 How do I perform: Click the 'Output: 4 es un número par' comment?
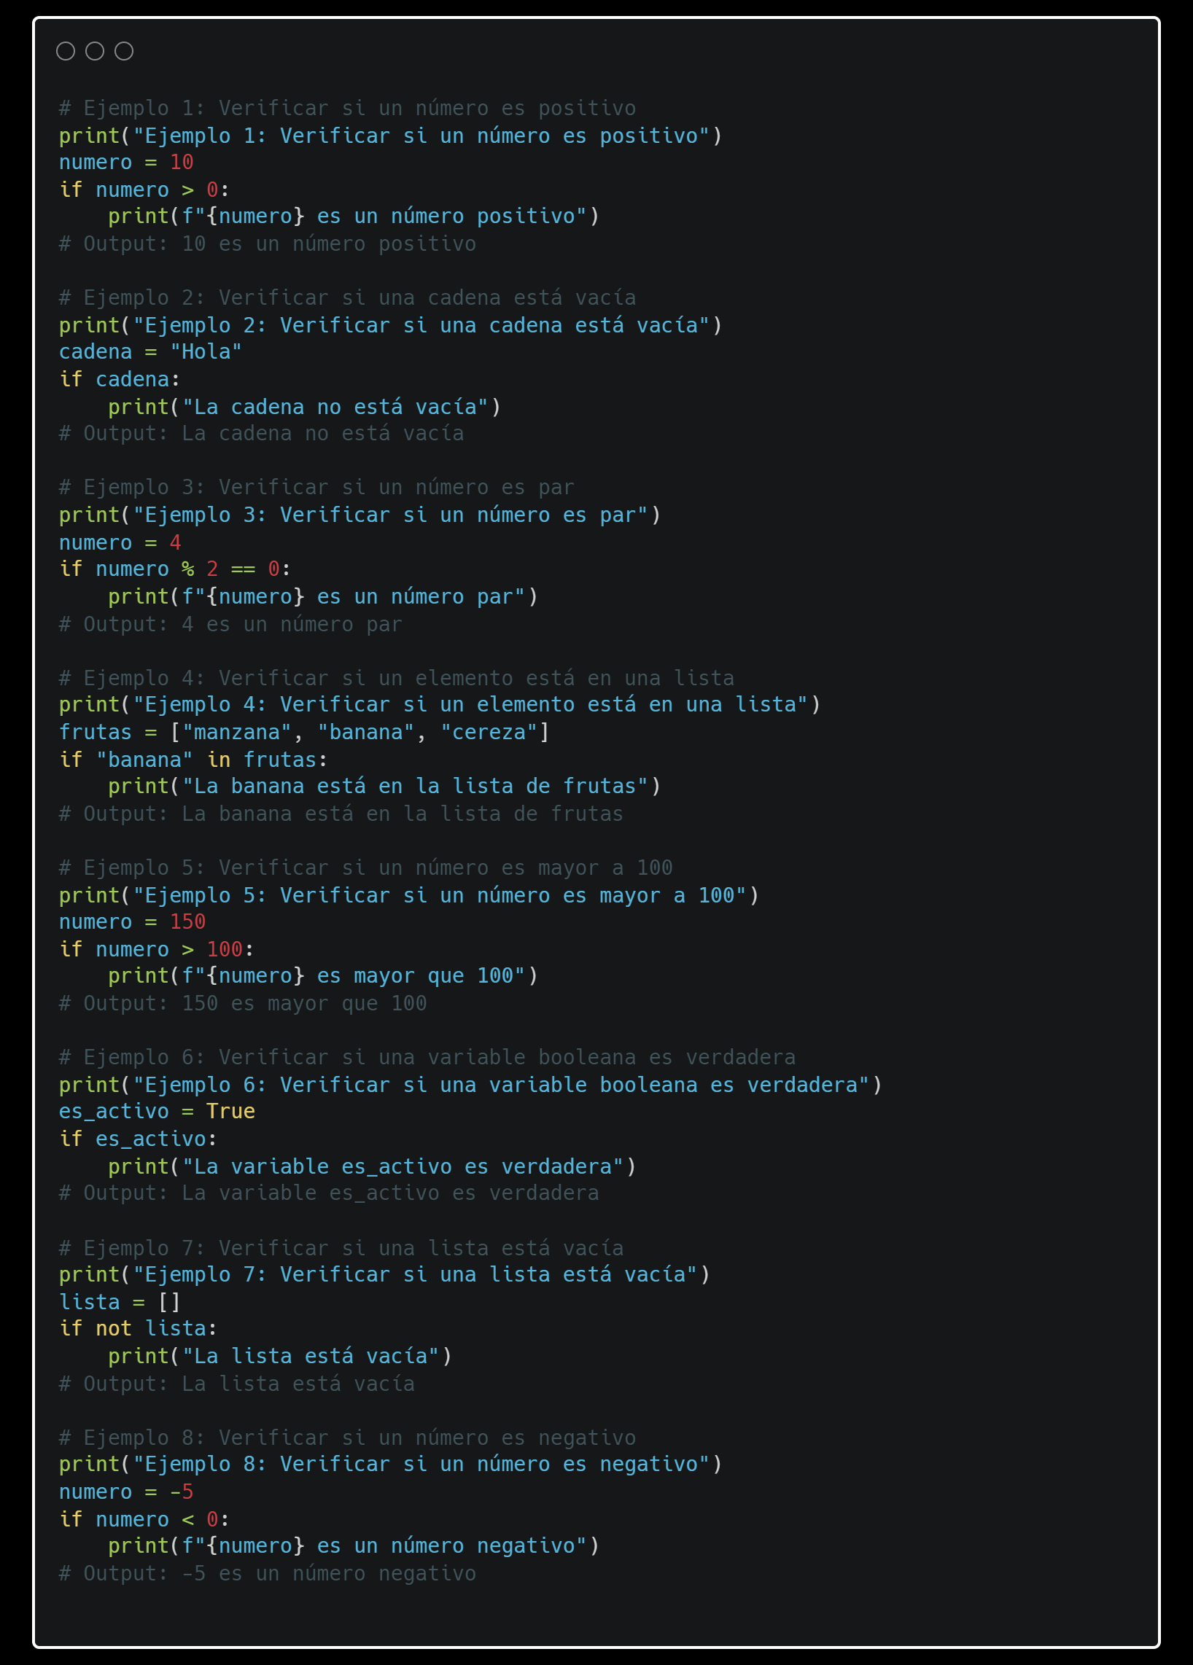coord(230,625)
